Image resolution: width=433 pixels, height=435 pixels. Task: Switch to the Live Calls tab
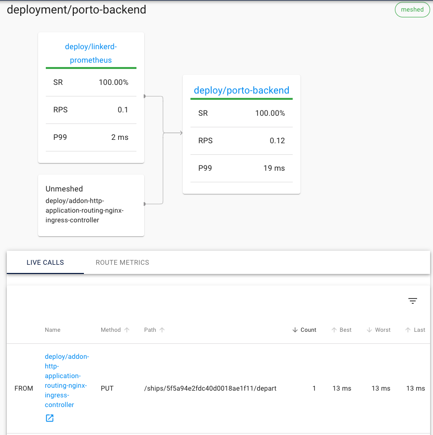point(45,262)
